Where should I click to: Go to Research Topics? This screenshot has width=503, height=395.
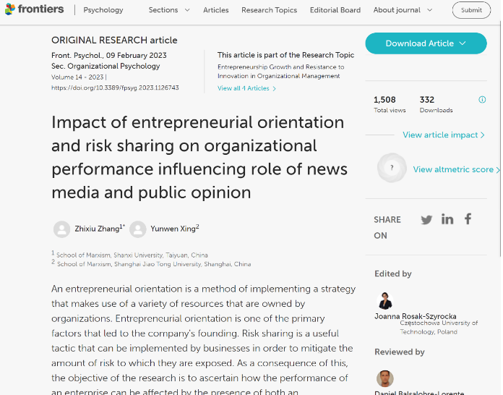point(269,10)
